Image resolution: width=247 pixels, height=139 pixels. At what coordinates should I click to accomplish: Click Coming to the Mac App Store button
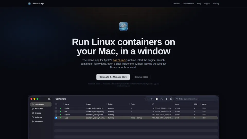pyautogui.click(x=113, y=77)
